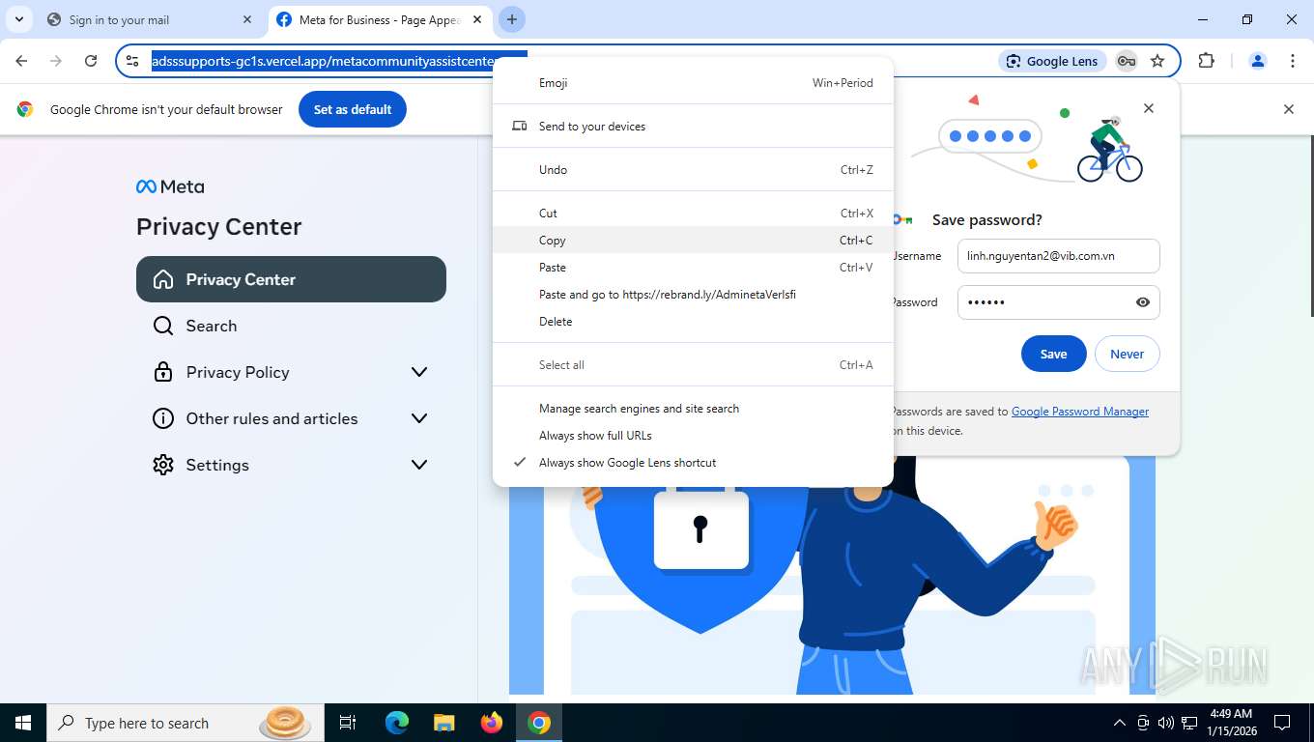Close the Save password popup
This screenshot has width=1314, height=742.
point(1149,108)
